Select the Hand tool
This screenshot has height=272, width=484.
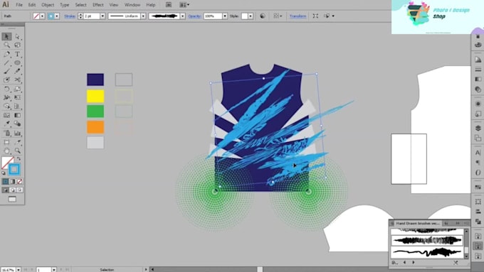(6, 151)
